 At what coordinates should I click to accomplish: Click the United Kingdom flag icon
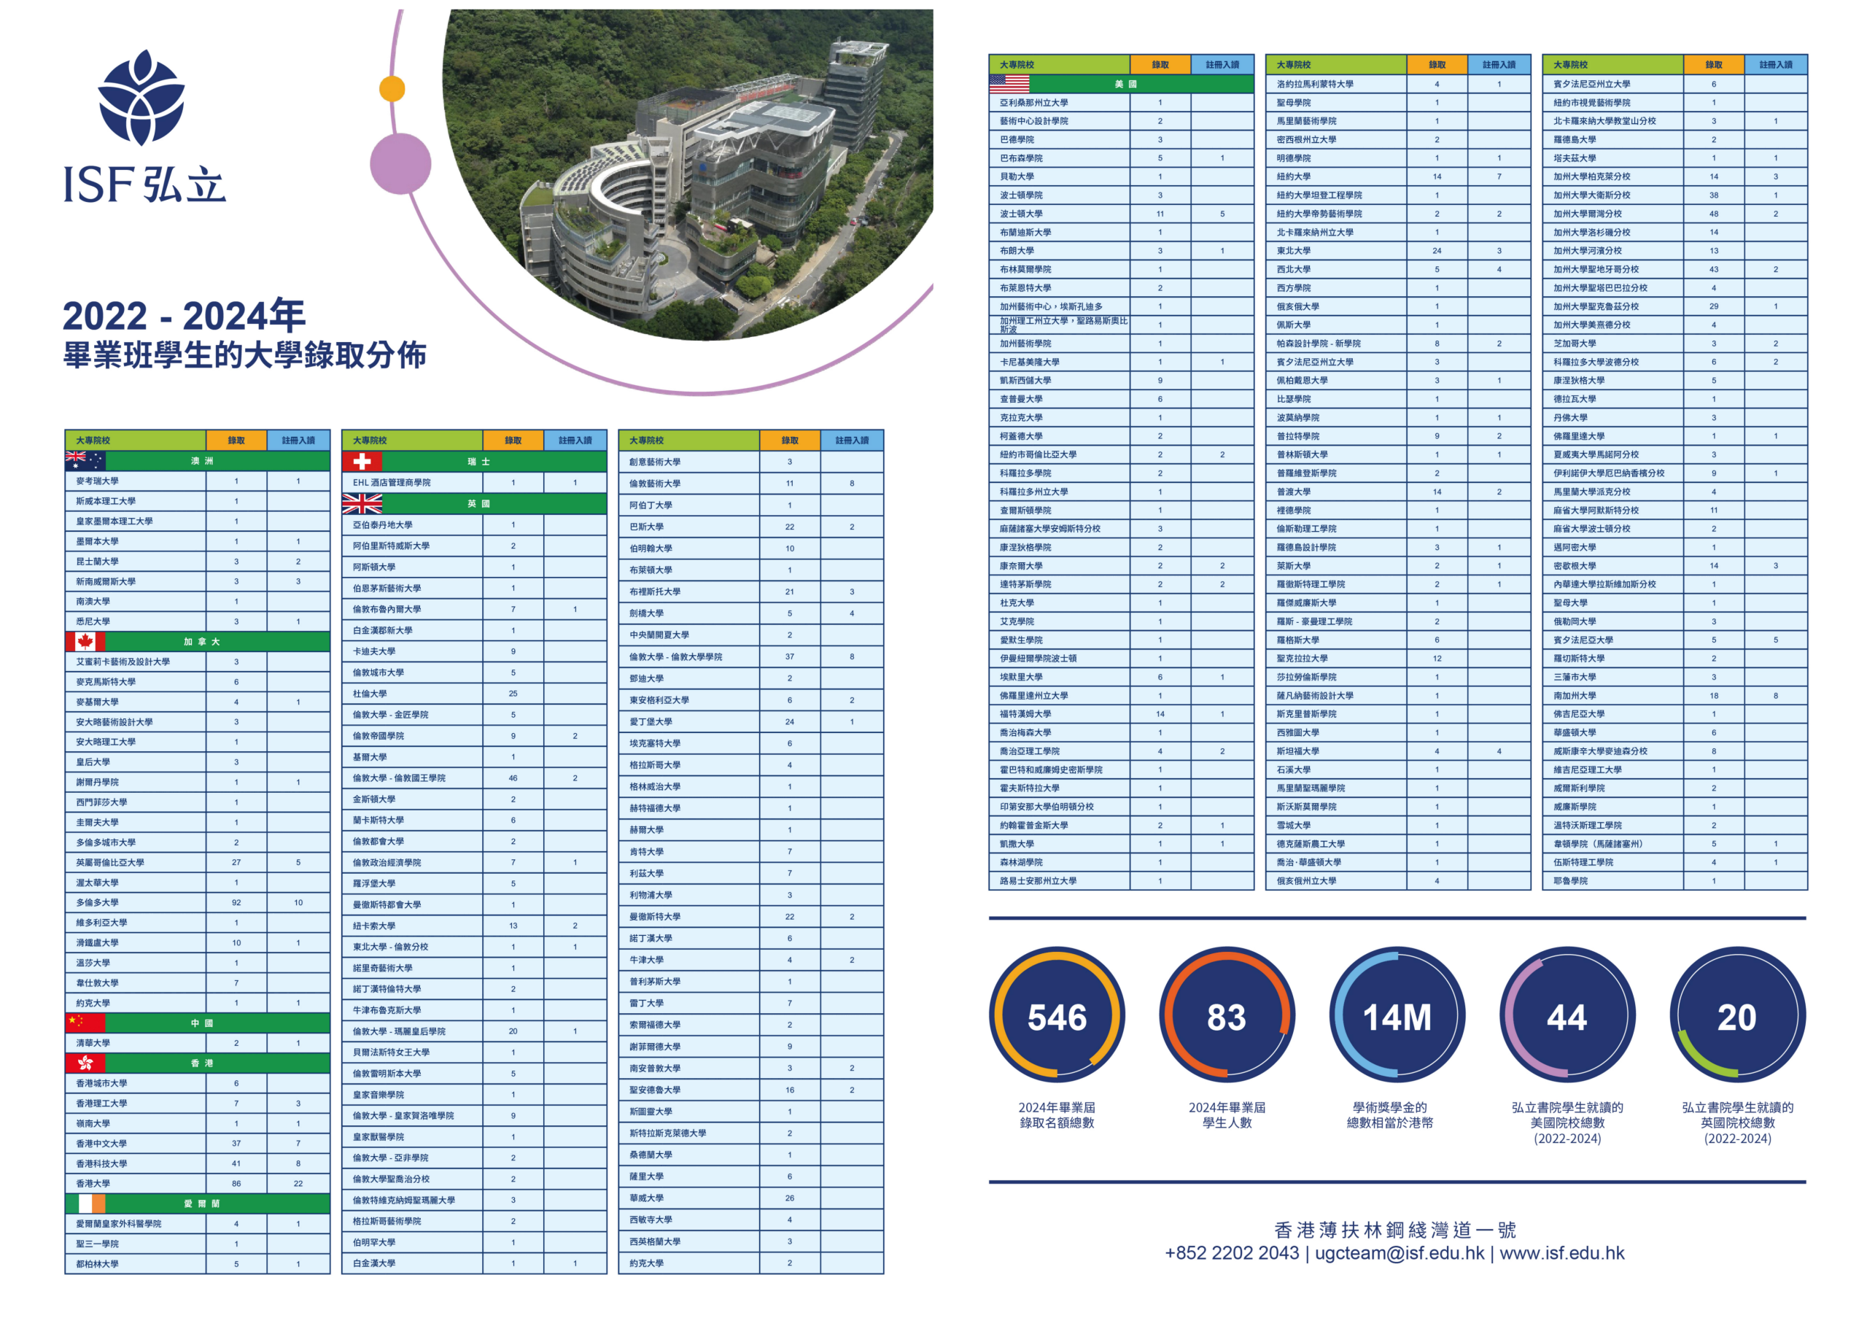[362, 503]
